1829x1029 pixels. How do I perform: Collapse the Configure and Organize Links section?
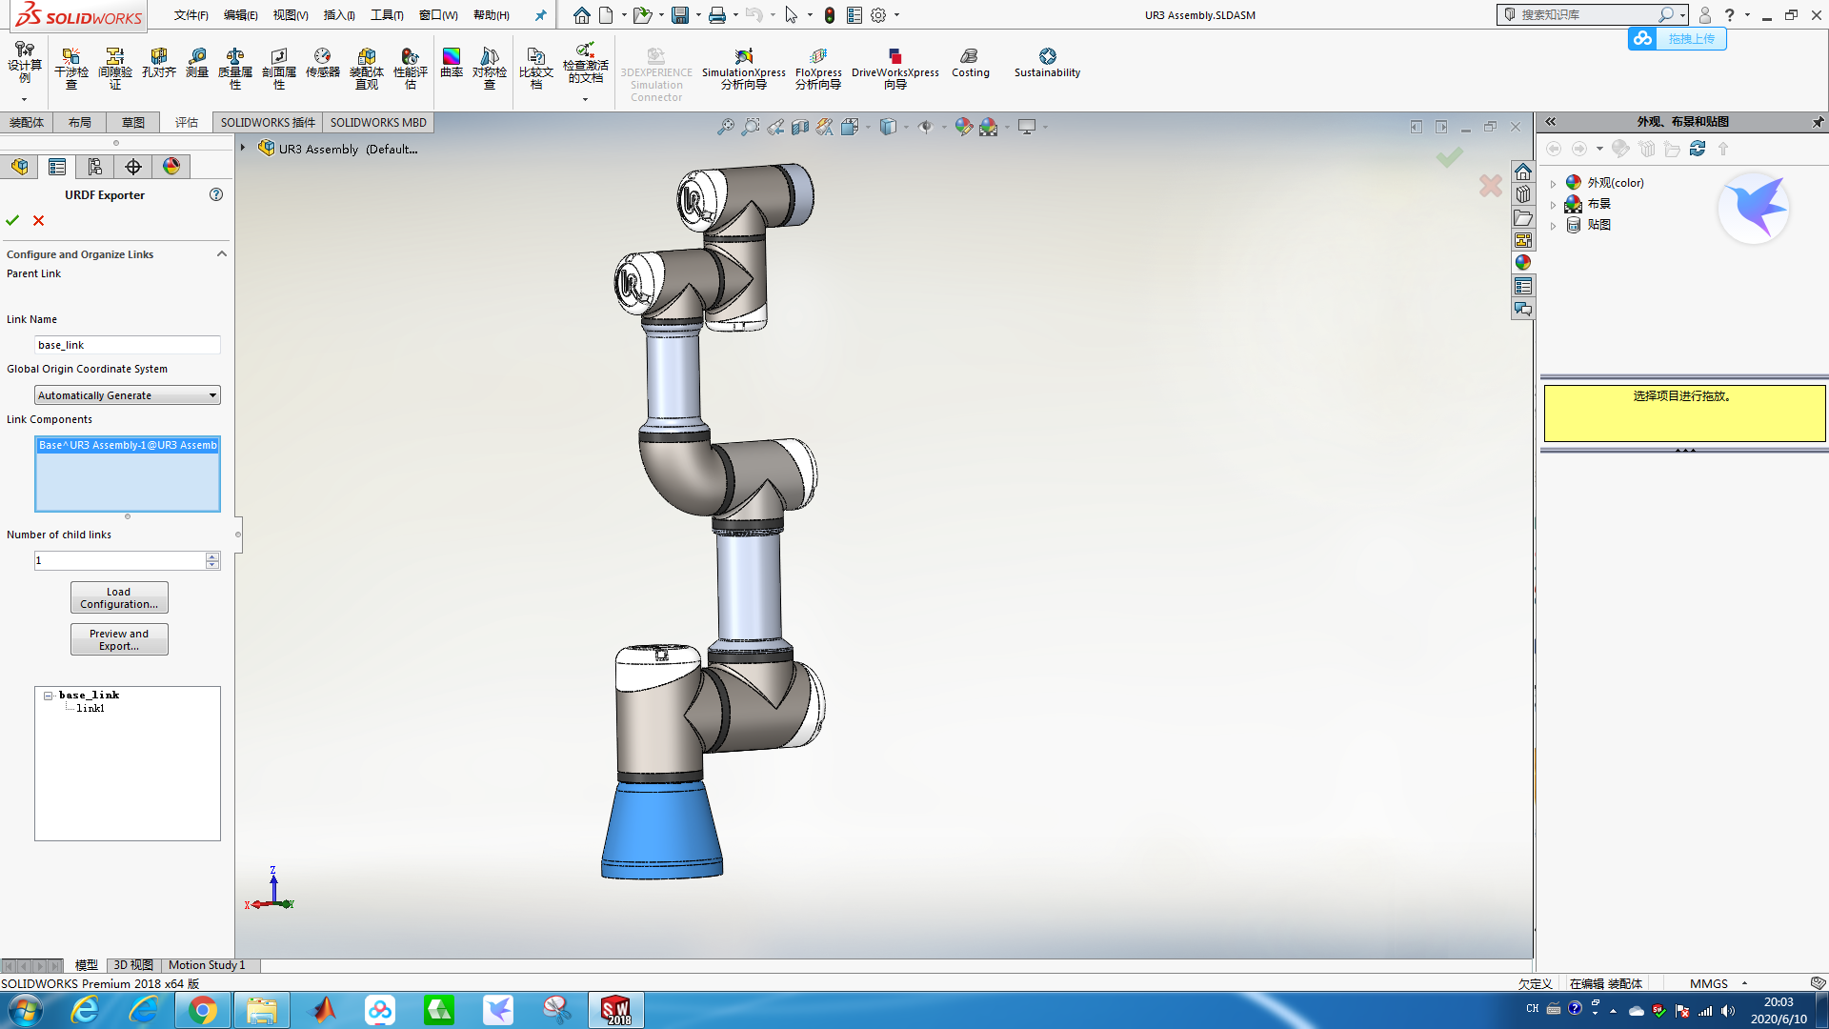(x=221, y=254)
